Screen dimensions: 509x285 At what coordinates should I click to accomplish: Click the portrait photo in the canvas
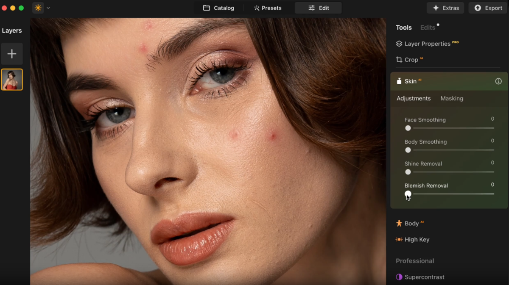click(x=208, y=151)
